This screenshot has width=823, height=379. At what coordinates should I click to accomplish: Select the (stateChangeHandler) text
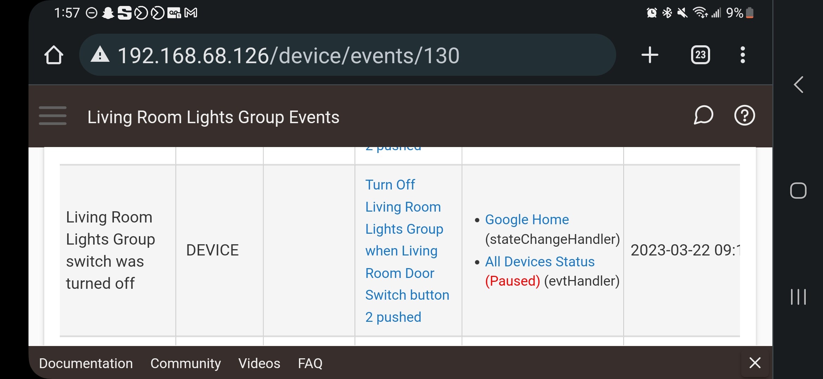pos(552,239)
